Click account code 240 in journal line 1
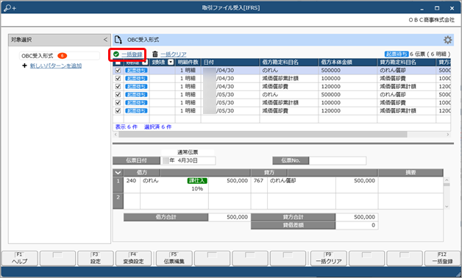The image size is (462, 278). click(131, 180)
